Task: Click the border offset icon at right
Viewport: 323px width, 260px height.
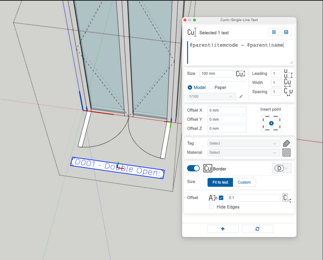Action: tap(286, 198)
